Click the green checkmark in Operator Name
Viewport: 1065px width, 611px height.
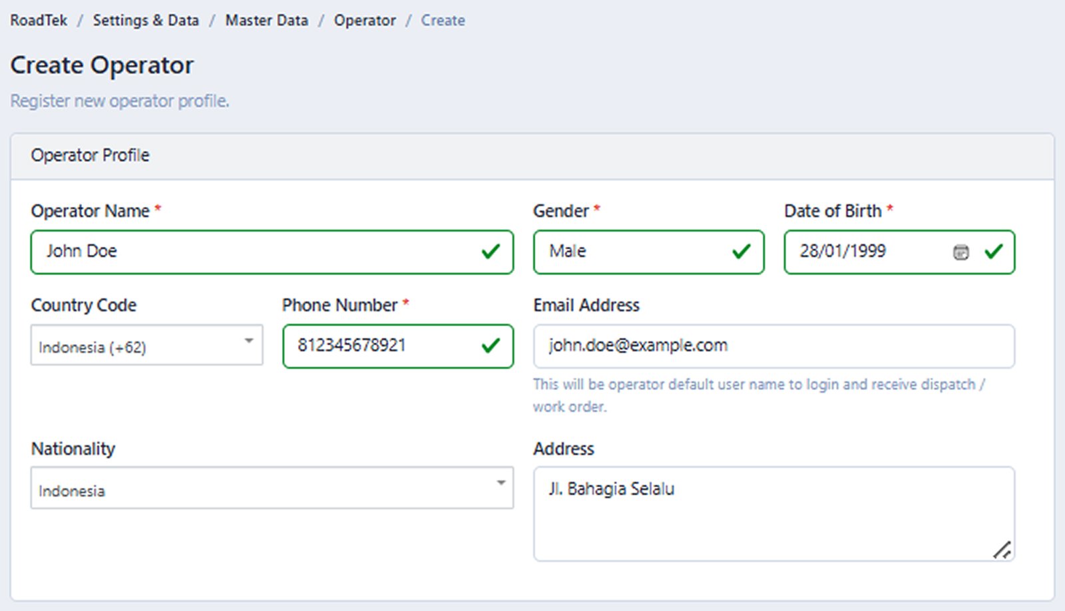pyautogui.click(x=491, y=252)
